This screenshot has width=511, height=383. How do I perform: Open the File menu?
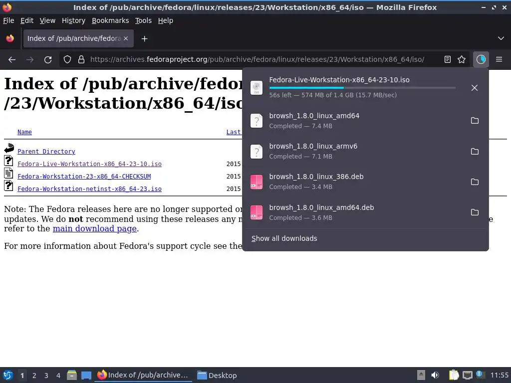click(x=8, y=20)
